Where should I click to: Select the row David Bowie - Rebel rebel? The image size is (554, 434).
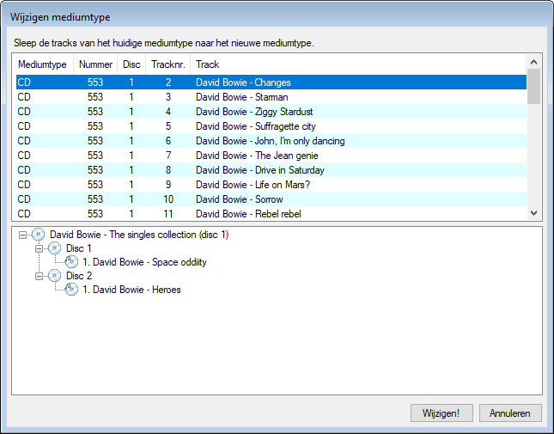(x=271, y=214)
